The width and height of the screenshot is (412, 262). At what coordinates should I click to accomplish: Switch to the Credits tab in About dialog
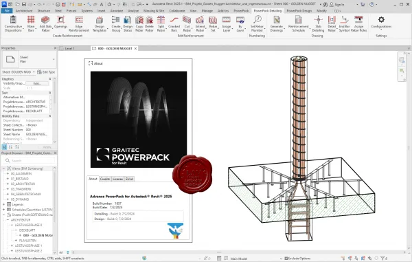pyautogui.click(x=105, y=179)
